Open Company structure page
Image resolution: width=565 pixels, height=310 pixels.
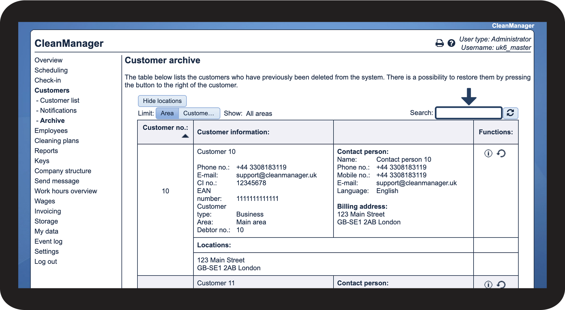pyautogui.click(x=63, y=171)
